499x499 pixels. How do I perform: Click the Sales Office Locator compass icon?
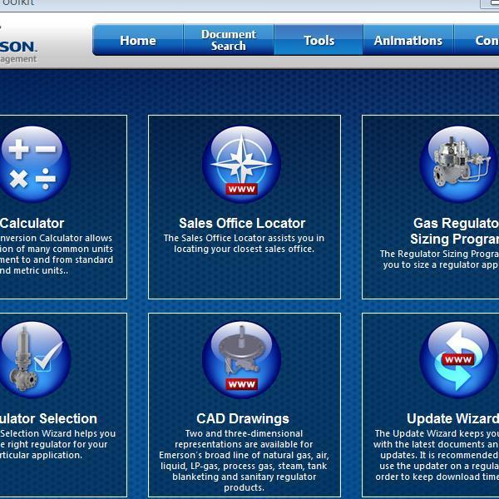241,164
